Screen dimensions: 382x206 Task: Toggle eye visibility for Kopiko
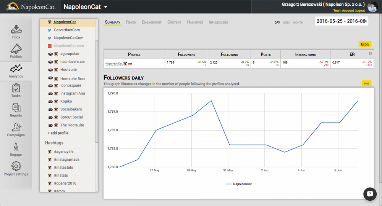click(50, 102)
